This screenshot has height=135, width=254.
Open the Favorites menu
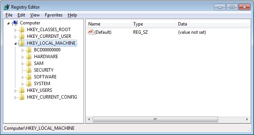point(53,15)
